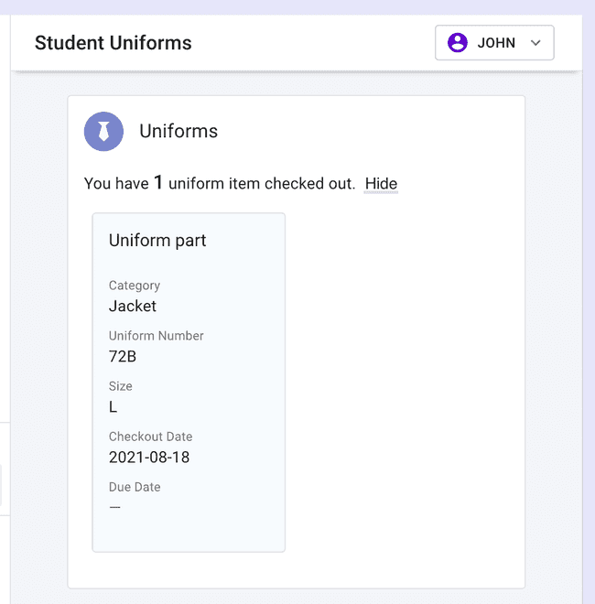Click the bold count of checked out items
This screenshot has height=604, width=595.
point(158,183)
